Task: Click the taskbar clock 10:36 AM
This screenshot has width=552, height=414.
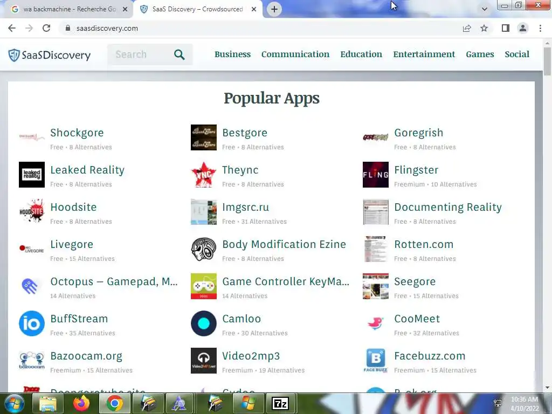Action: pos(524,399)
